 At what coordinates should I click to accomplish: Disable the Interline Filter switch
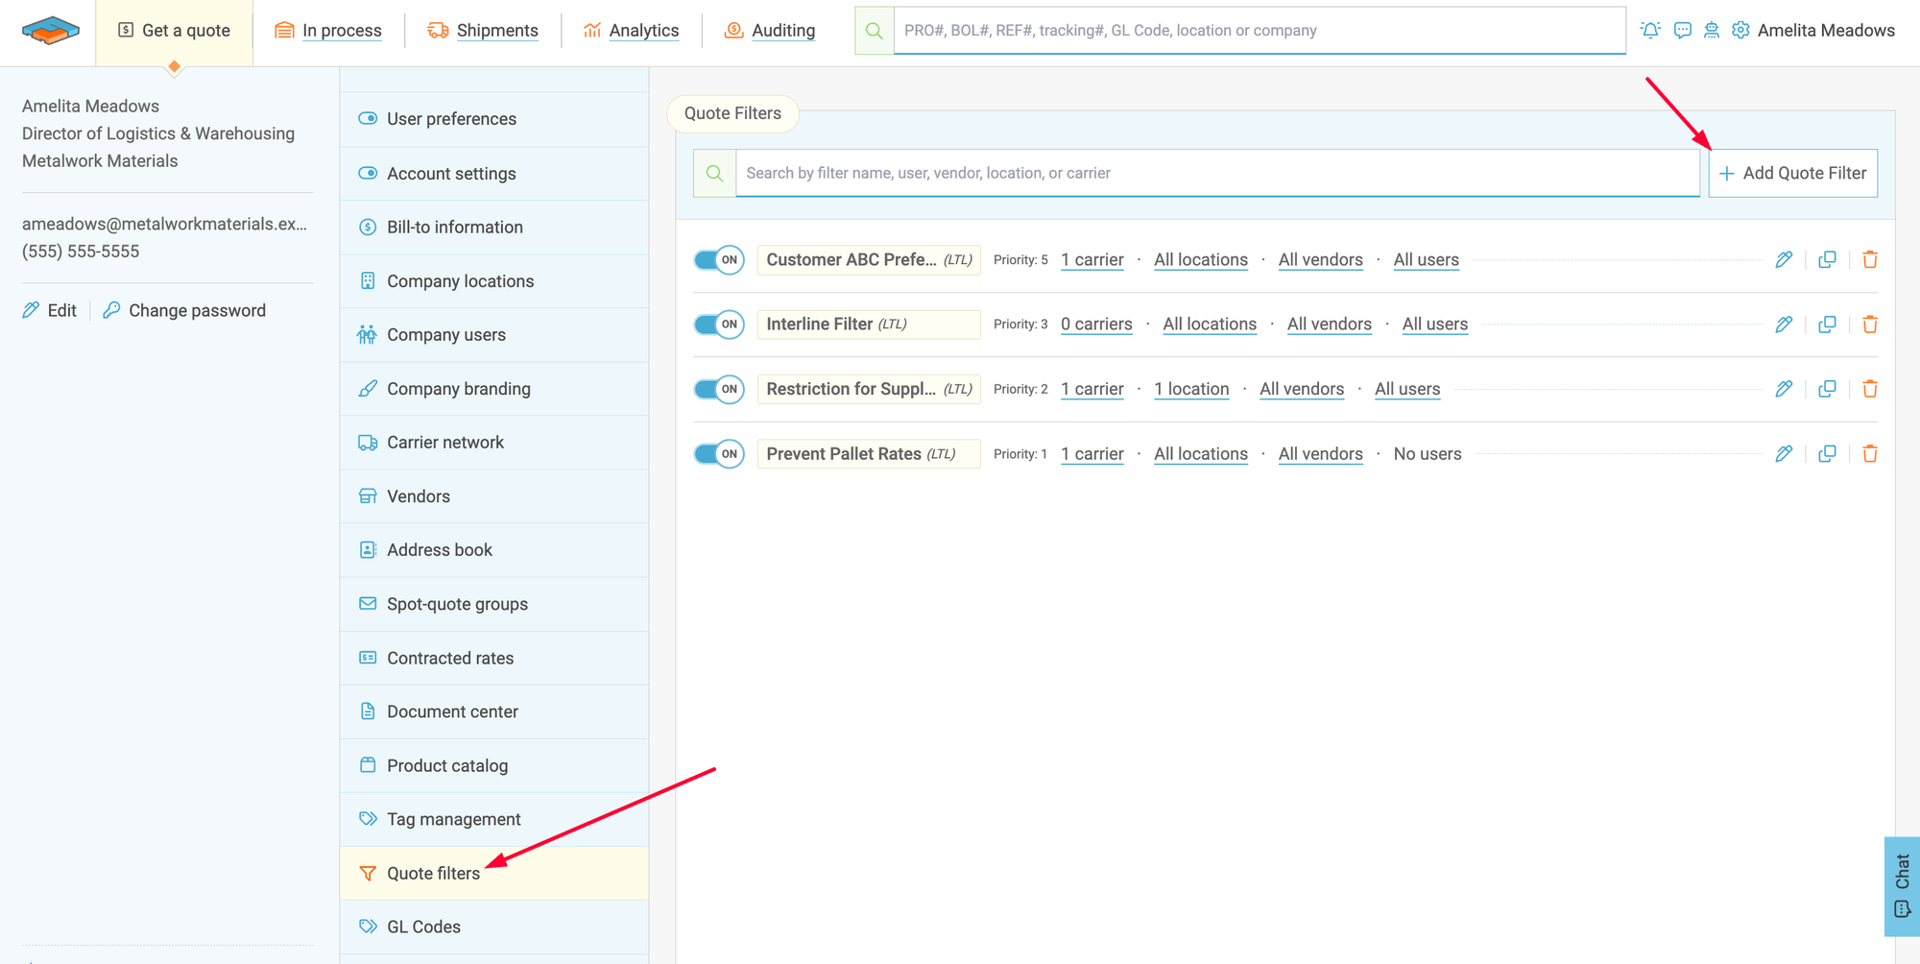719,325
